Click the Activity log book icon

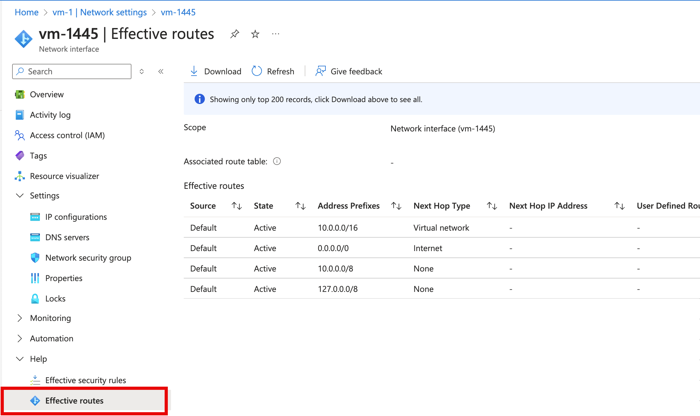(x=20, y=115)
